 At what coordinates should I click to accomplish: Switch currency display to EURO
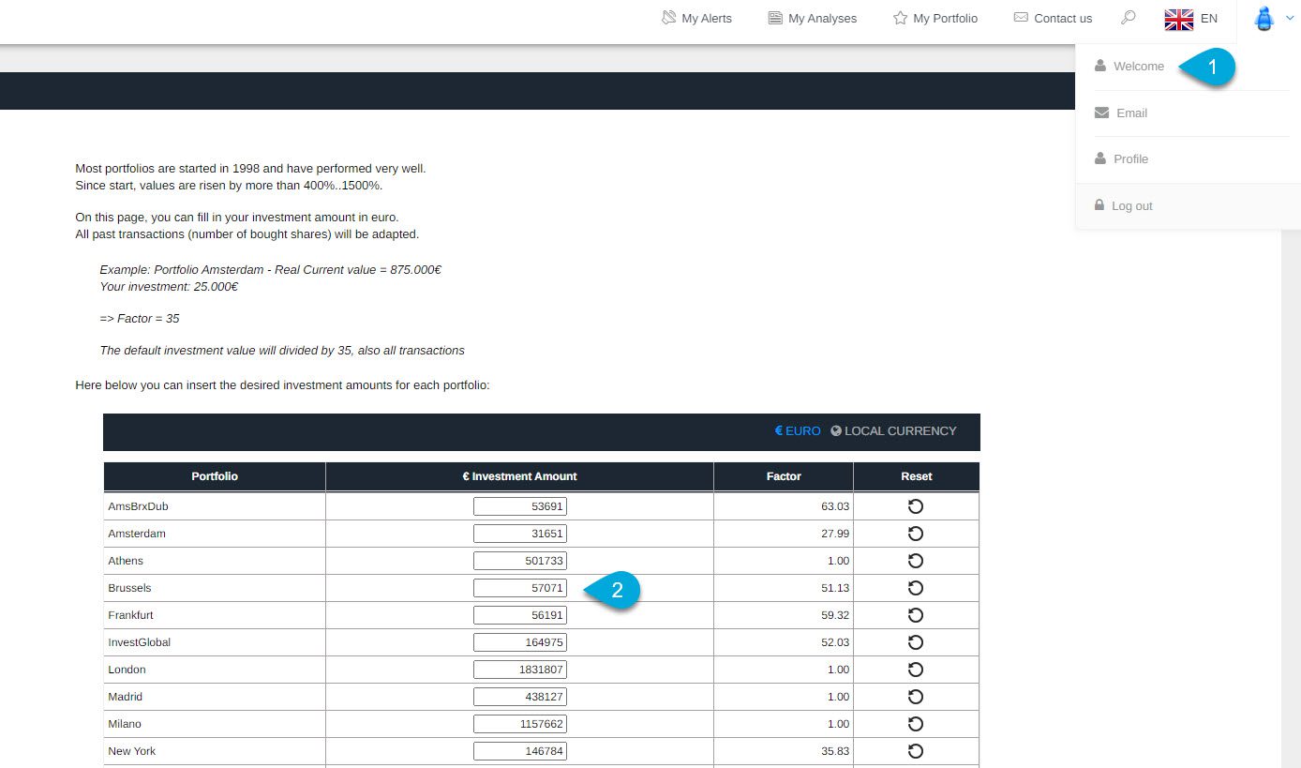(x=797, y=431)
